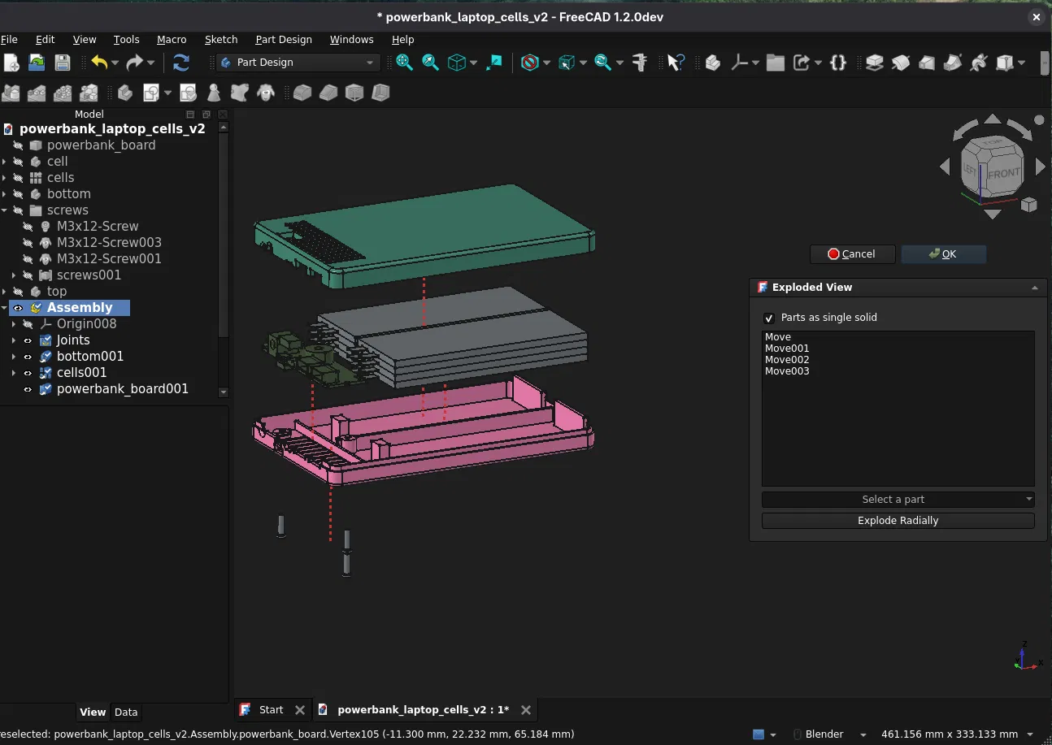Open the Sketch menu
The image size is (1052, 745).
(x=220, y=39)
